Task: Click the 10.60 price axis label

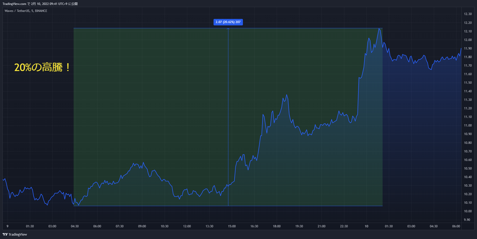Action: 468,160
